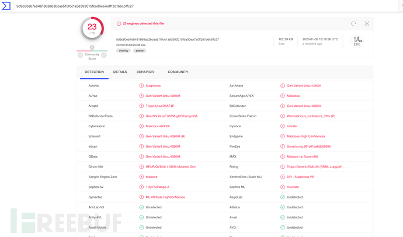Click the eScan detection result
The width and height of the screenshot is (403, 237).
click(x=163, y=147)
